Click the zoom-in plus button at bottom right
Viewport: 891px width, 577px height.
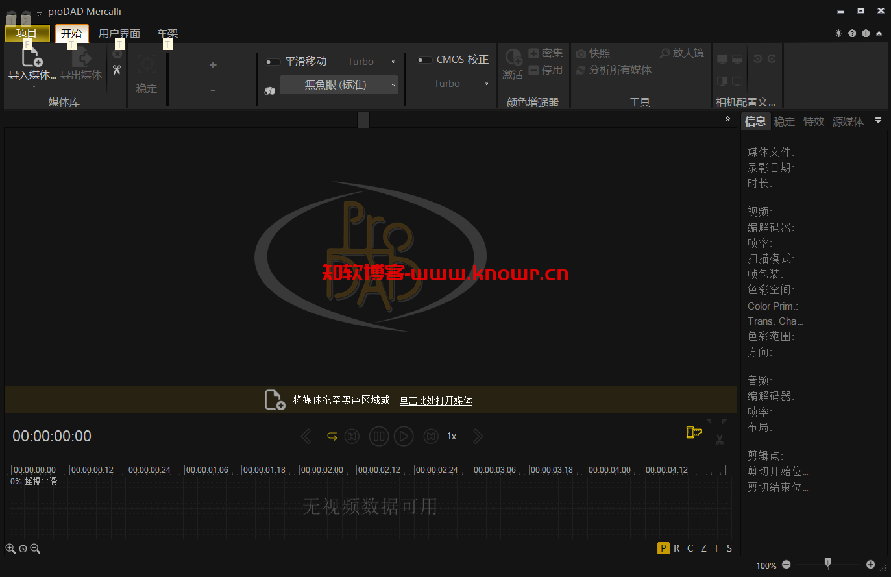tap(870, 565)
